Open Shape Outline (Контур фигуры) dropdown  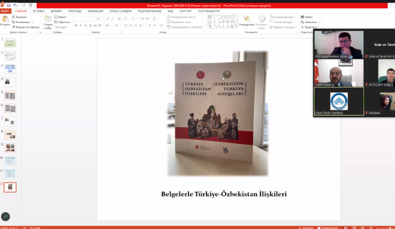(282, 22)
